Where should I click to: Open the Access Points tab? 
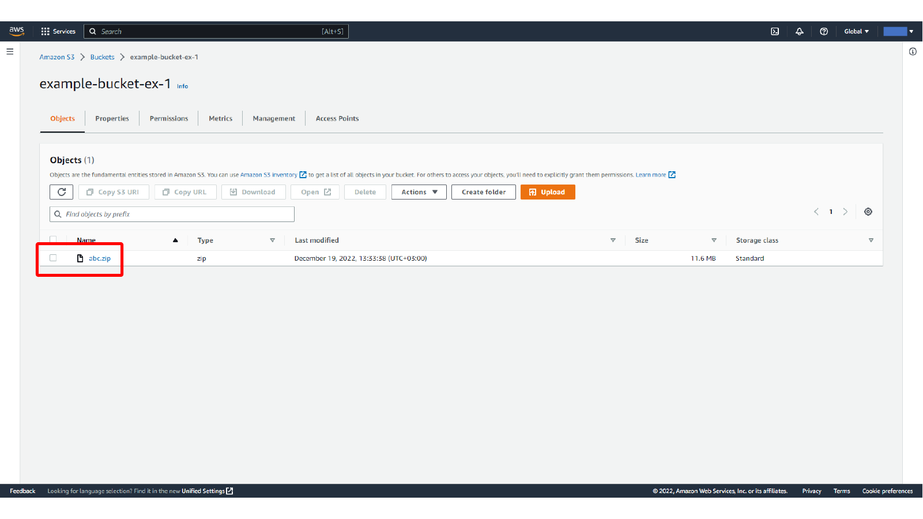[337, 119]
